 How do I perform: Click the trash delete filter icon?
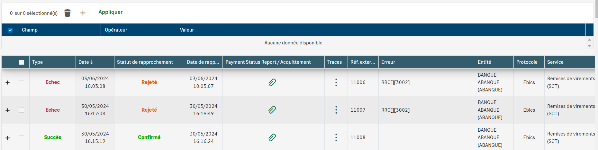pyautogui.click(x=67, y=13)
